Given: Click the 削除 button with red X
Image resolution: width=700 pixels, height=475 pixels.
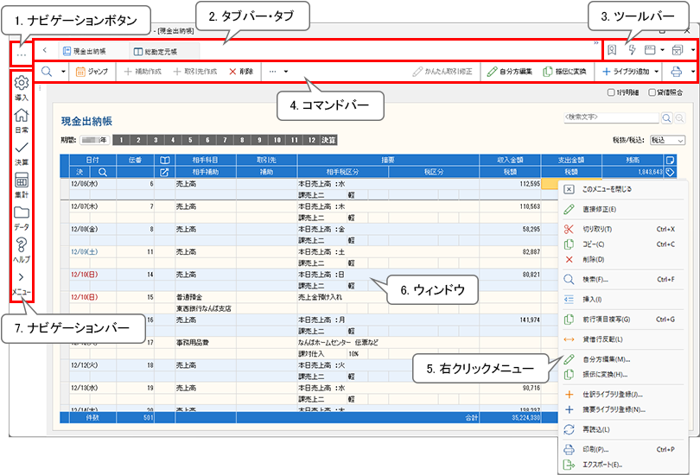Looking at the screenshot, I should pos(241,72).
